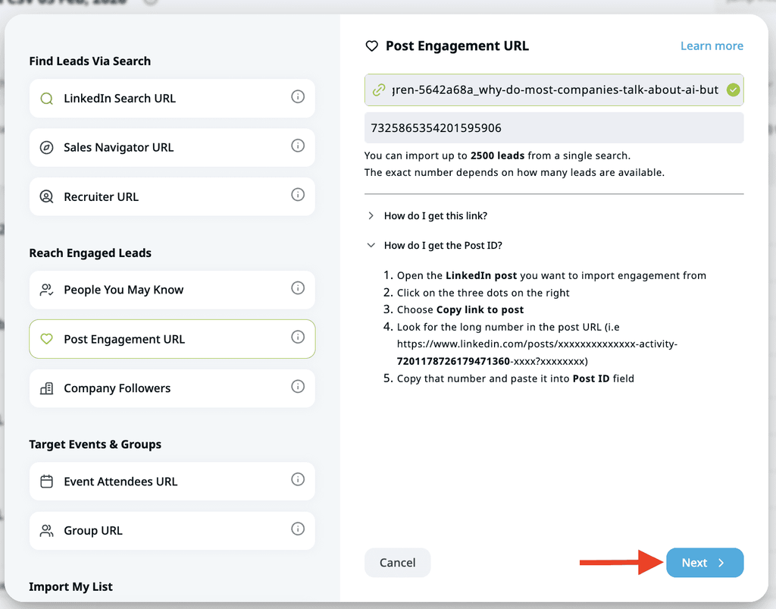
Task: Select LinkedIn Search URL option
Action: [172, 98]
